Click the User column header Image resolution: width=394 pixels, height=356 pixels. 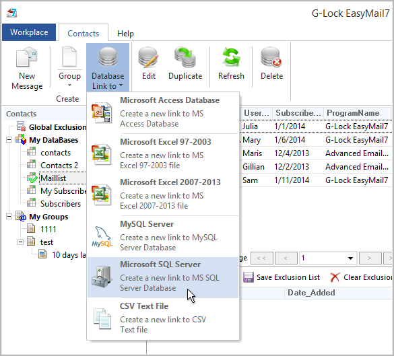coord(257,113)
